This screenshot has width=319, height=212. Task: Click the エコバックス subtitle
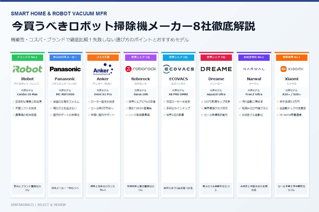(x=178, y=84)
